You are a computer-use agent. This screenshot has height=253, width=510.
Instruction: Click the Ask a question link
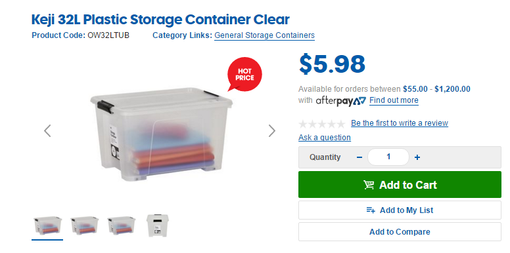[x=325, y=138]
